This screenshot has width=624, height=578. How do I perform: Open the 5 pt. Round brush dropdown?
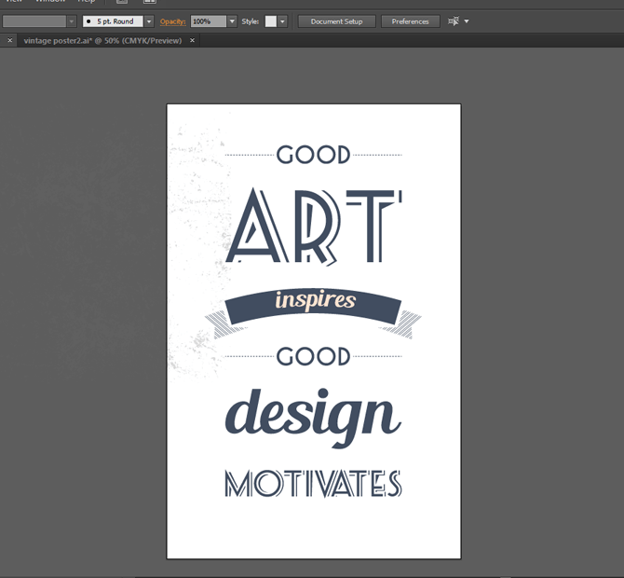click(148, 21)
